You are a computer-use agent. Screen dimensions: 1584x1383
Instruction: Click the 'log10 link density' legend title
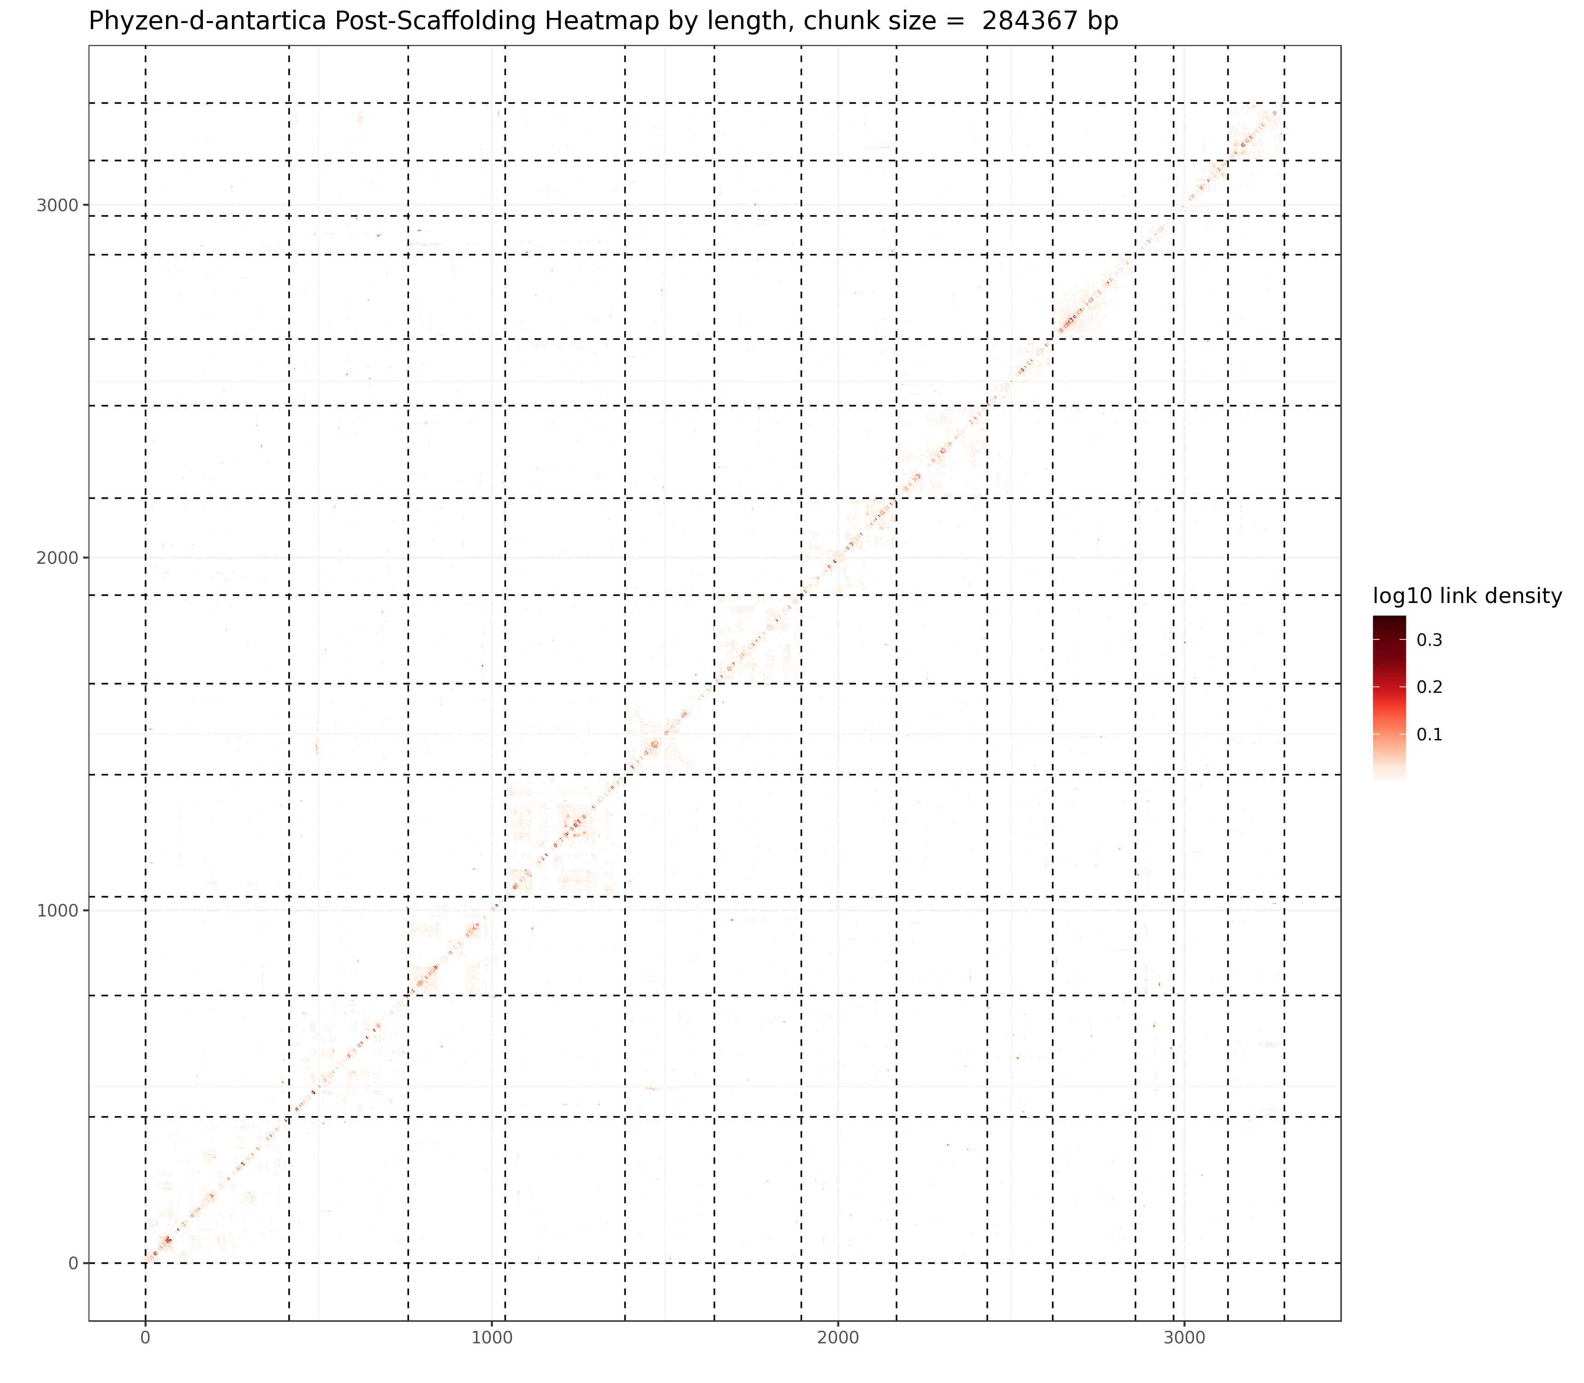(x=1467, y=596)
